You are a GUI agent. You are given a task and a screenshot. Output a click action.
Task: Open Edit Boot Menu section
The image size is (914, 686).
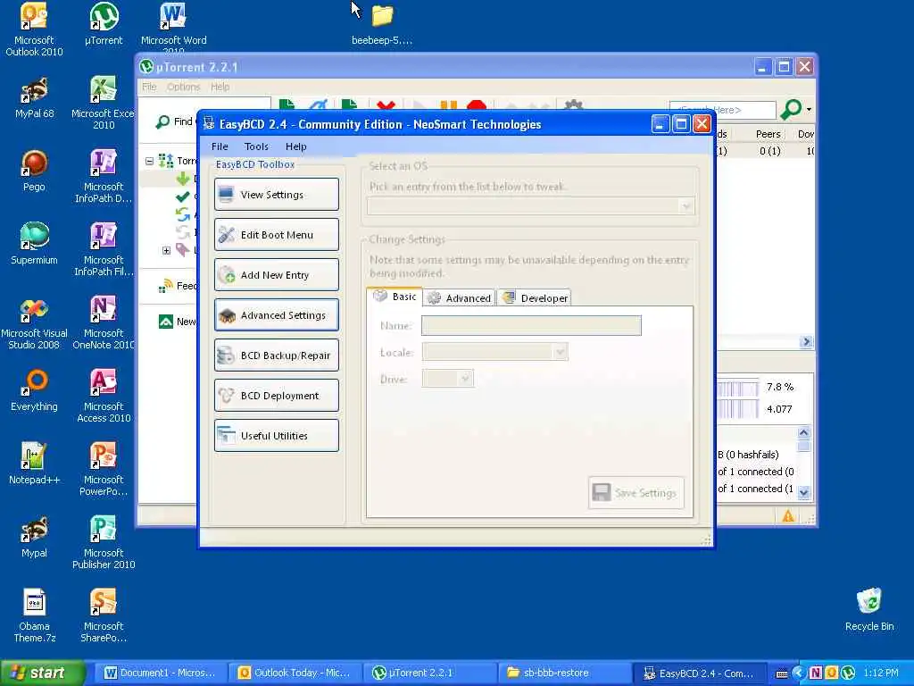point(277,235)
